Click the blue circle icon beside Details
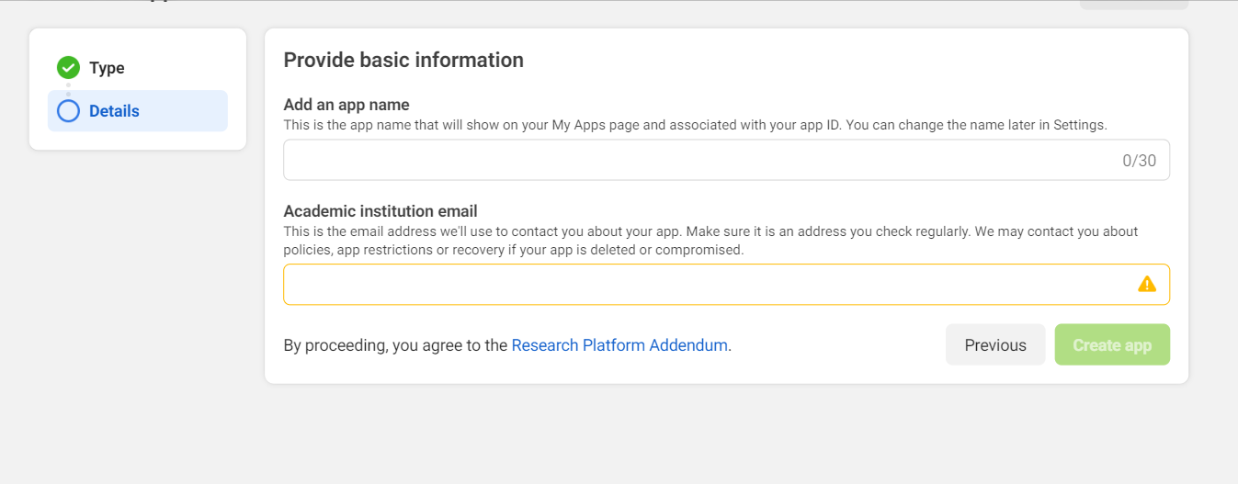The width and height of the screenshot is (1238, 484). tap(68, 111)
